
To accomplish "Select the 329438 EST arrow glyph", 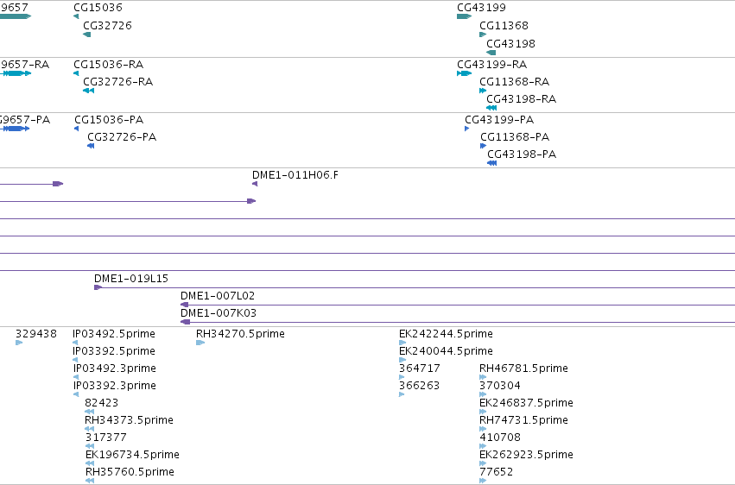I will coord(19,343).
